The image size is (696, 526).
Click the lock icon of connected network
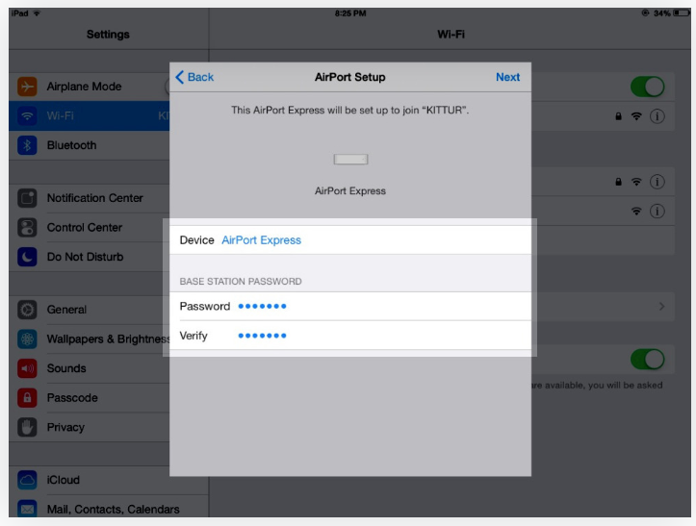pyautogui.click(x=618, y=116)
